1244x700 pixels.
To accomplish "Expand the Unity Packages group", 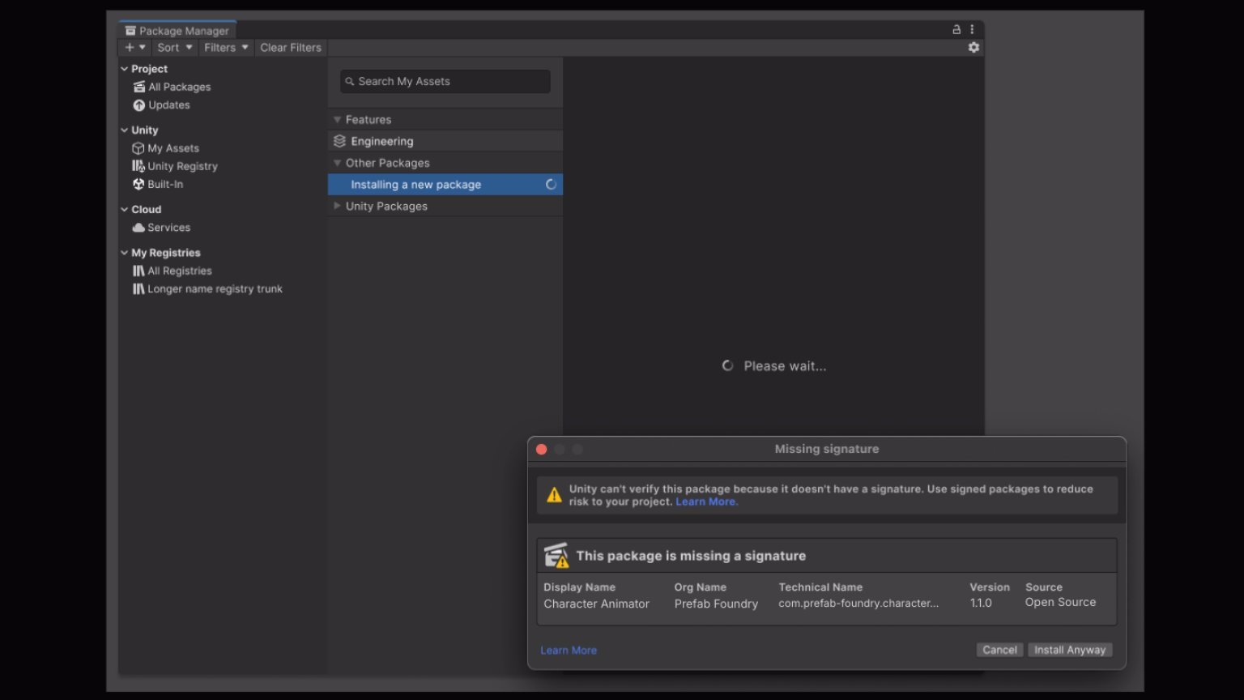I will pos(338,207).
